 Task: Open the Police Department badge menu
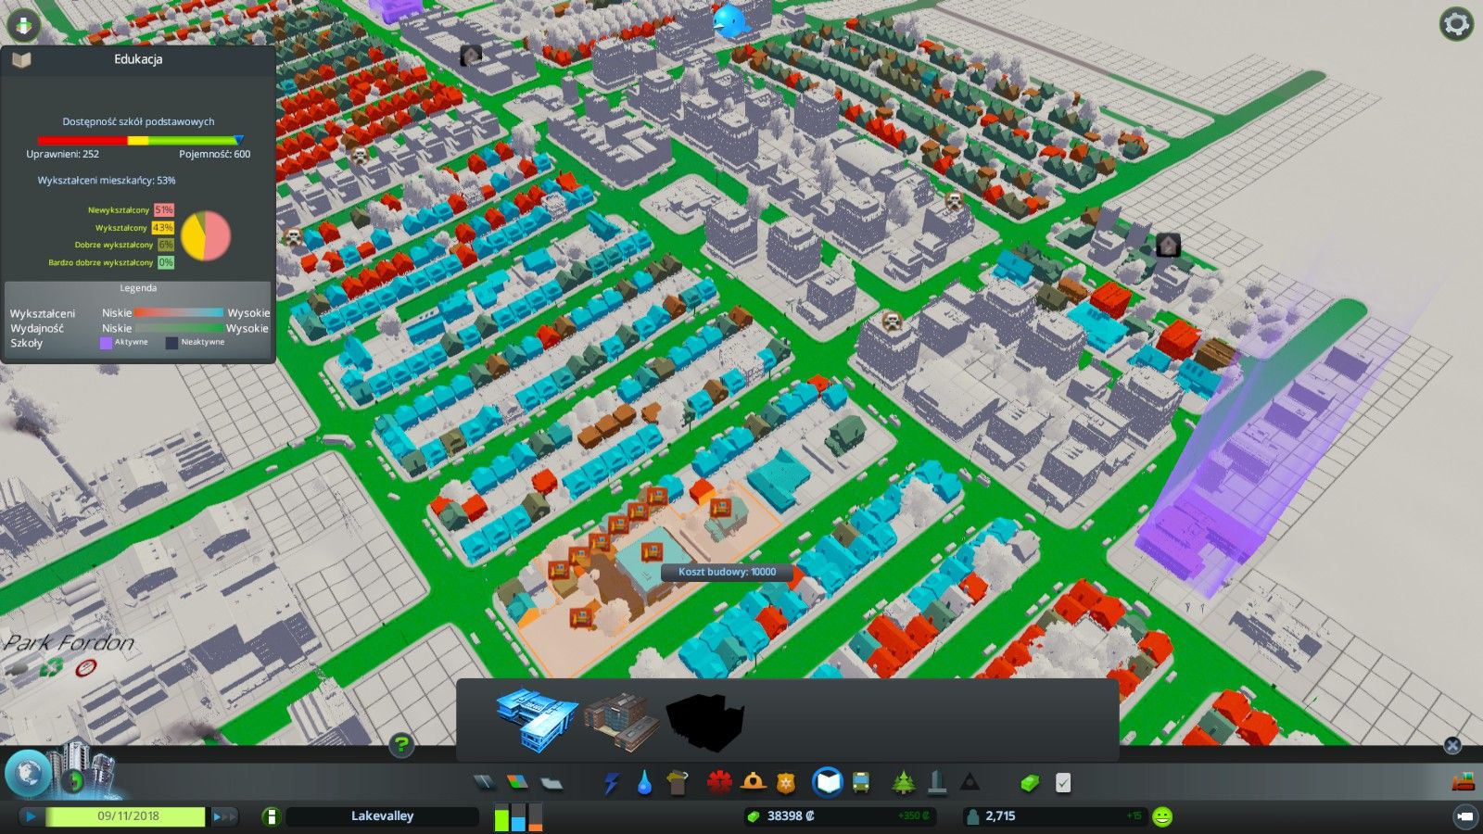coord(786,783)
